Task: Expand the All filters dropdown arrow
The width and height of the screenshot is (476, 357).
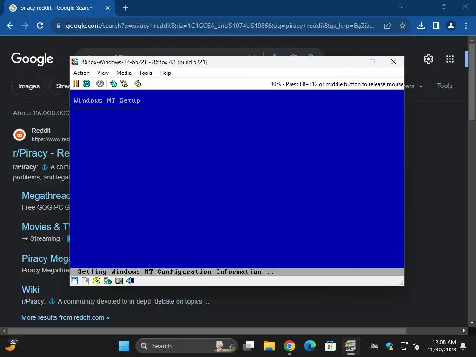Action: click(x=420, y=86)
